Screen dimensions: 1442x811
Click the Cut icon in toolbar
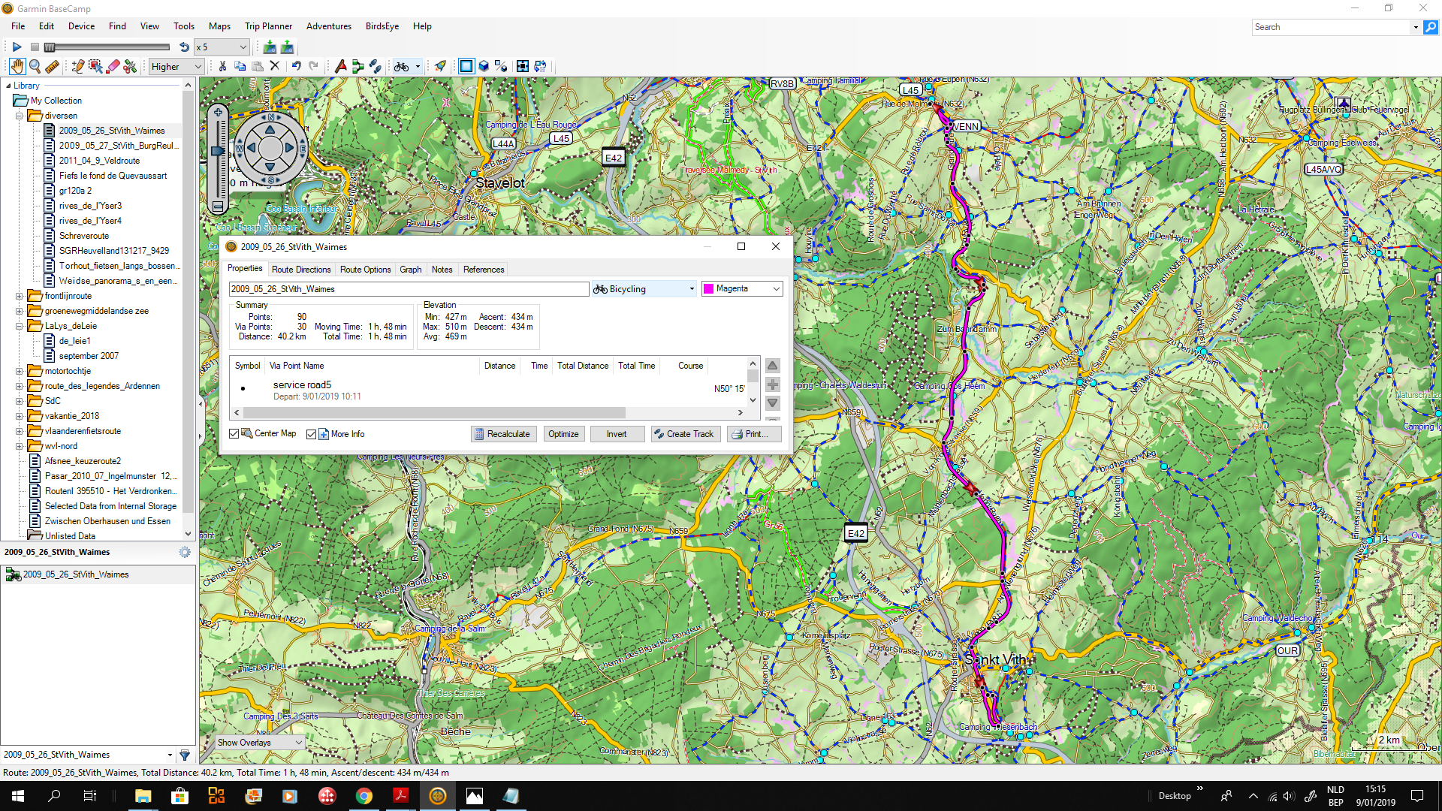click(x=222, y=66)
